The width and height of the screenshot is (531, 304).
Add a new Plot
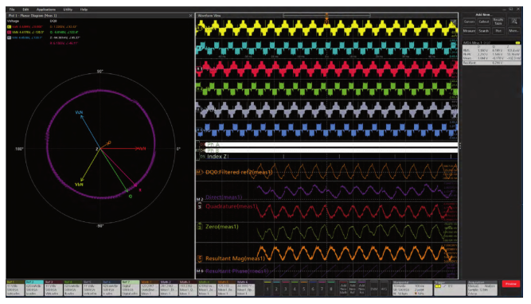pos(498,31)
